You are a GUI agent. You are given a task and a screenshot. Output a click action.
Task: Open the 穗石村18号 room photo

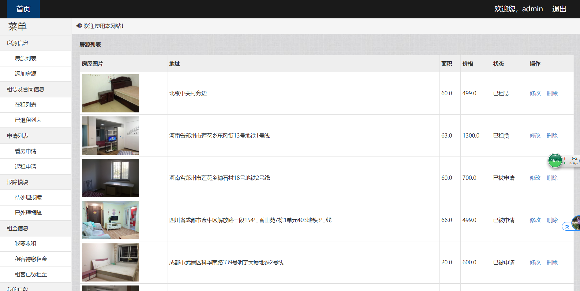click(110, 178)
